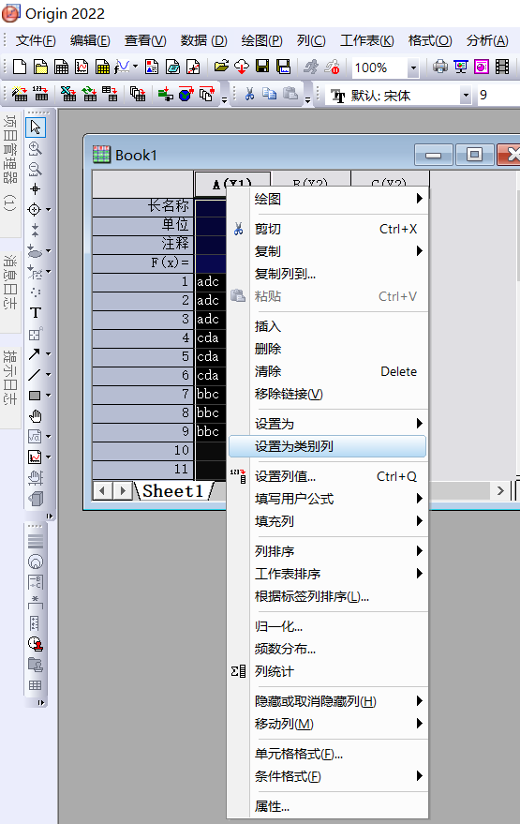Select the Pointer tool in the tools toolbar
Viewport: 520px width, 824px height.
(x=36, y=127)
